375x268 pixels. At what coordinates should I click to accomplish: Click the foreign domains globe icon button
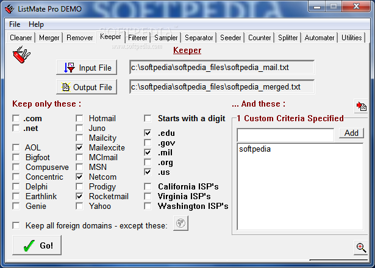[x=181, y=224]
